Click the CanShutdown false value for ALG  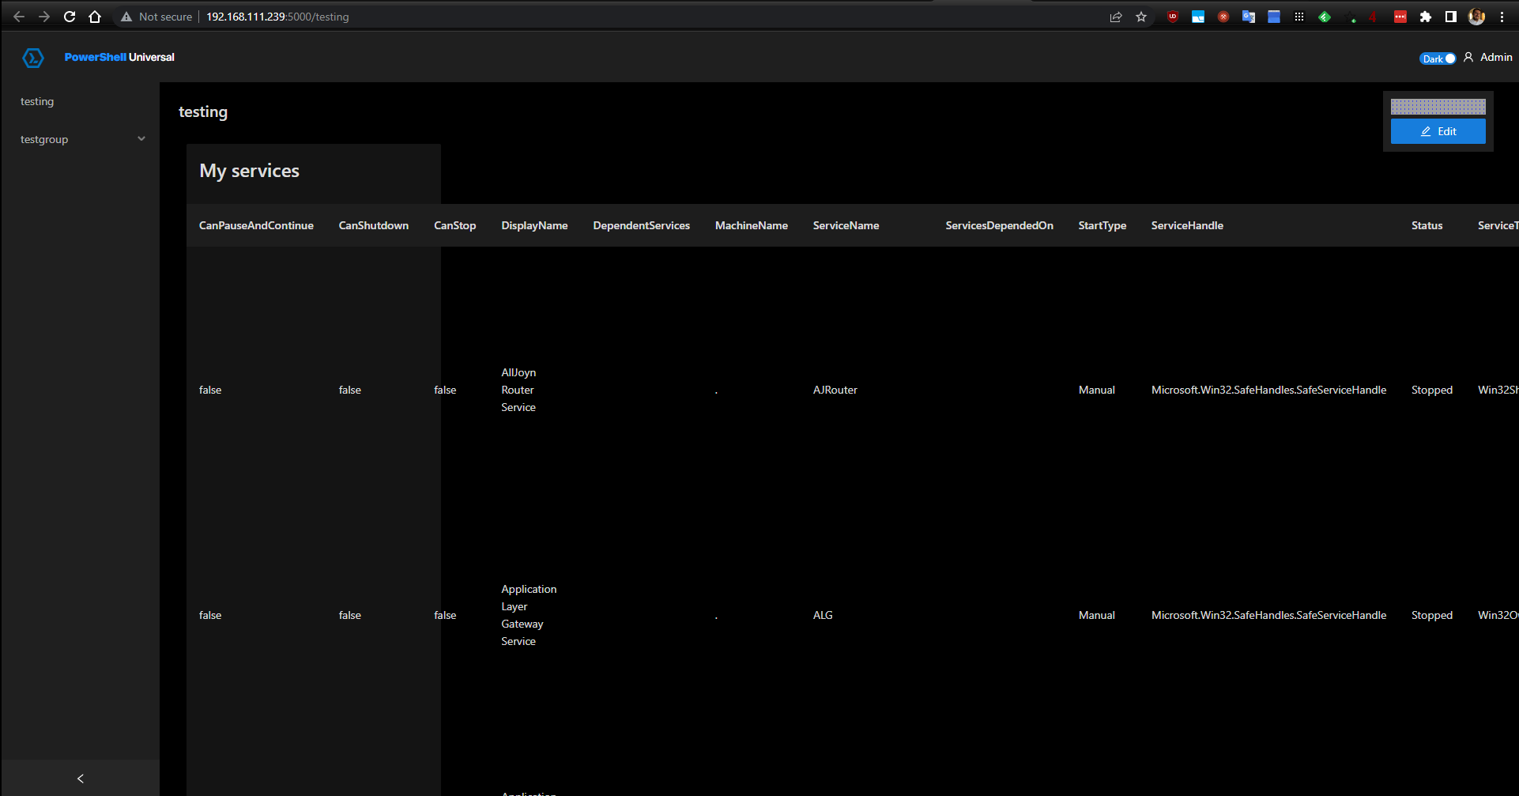pos(350,615)
